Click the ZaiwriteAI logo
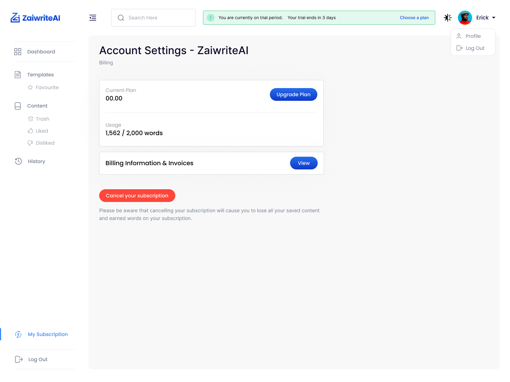Image resolution: width=510 pixels, height=382 pixels. tap(35, 18)
